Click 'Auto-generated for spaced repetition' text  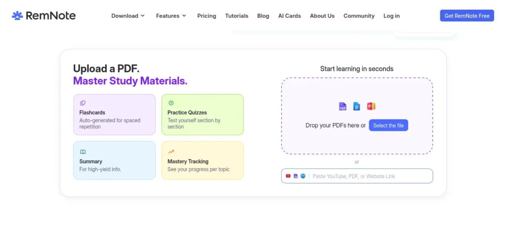(x=110, y=123)
